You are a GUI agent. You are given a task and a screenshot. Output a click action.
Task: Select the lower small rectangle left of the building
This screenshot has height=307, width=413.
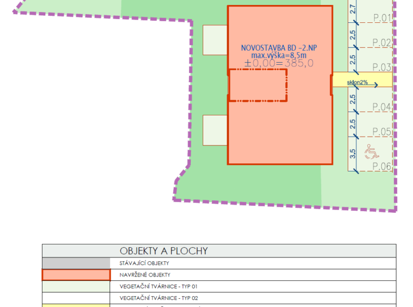coord(215,130)
